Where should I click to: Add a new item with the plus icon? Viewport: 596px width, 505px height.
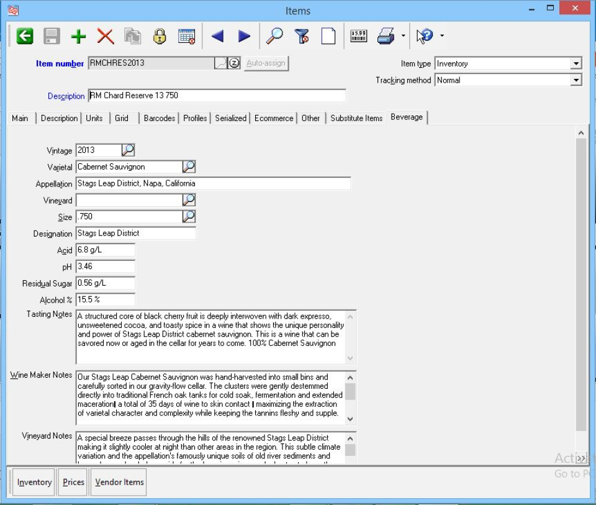pyautogui.click(x=78, y=35)
